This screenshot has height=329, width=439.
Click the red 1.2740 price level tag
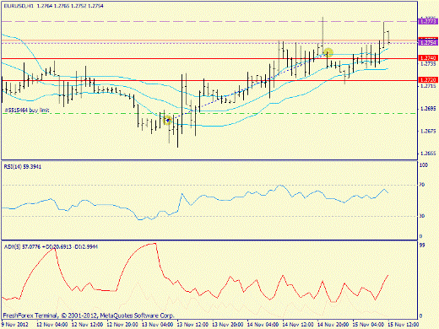tap(428, 58)
